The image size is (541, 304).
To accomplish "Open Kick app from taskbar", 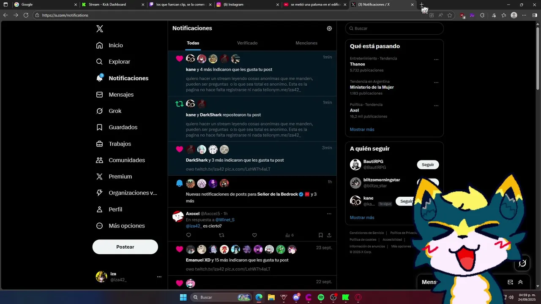I will pyautogui.click(x=346, y=297).
